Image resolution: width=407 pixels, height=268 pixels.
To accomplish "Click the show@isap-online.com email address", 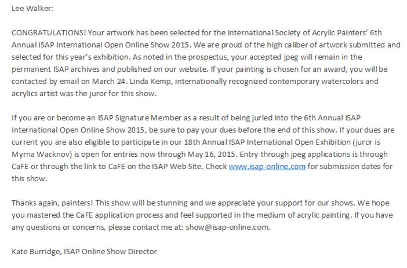I will [x=227, y=227].
